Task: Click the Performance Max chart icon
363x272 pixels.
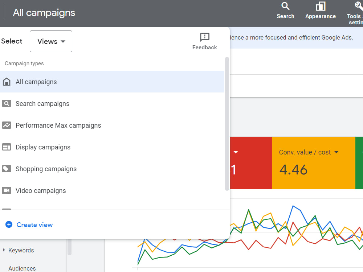Action: tap(7, 125)
